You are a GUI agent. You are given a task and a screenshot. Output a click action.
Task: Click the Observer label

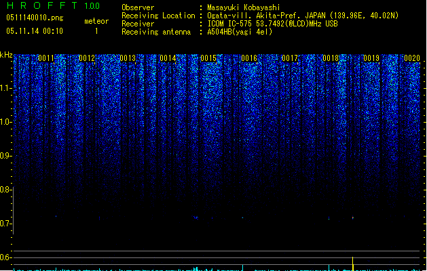(138, 7)
